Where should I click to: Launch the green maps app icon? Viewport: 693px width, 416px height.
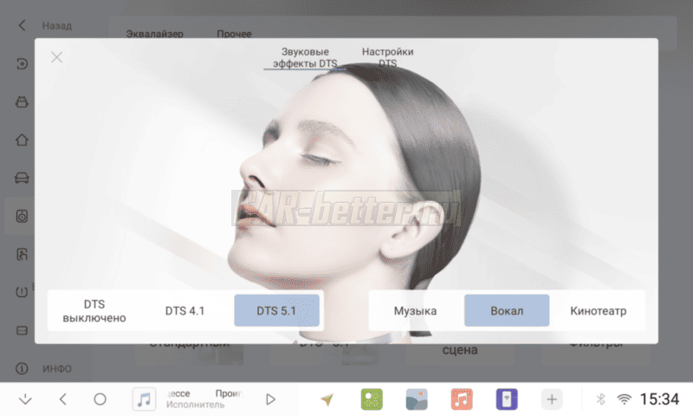point(372,400)
